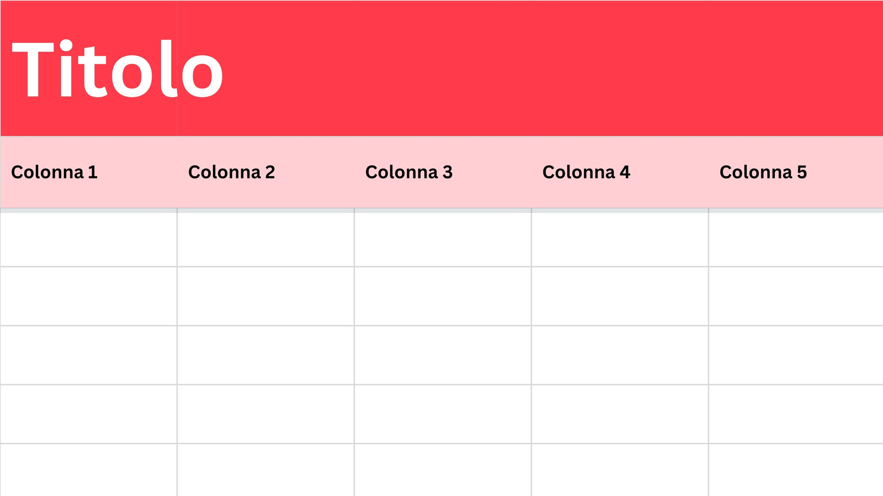
Task: Select the Colonna 2 header cell
Action: pos(265,172)
